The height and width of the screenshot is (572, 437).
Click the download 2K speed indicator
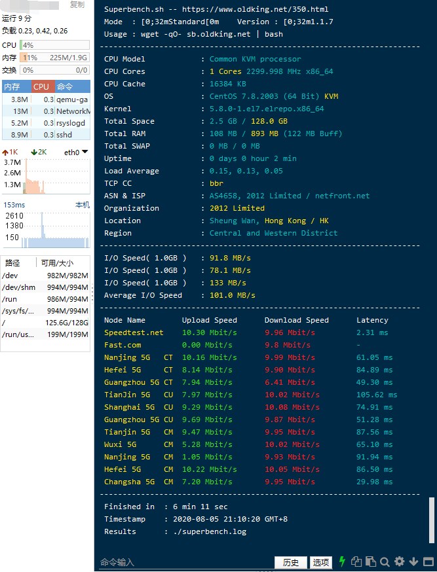pos(39,152)
